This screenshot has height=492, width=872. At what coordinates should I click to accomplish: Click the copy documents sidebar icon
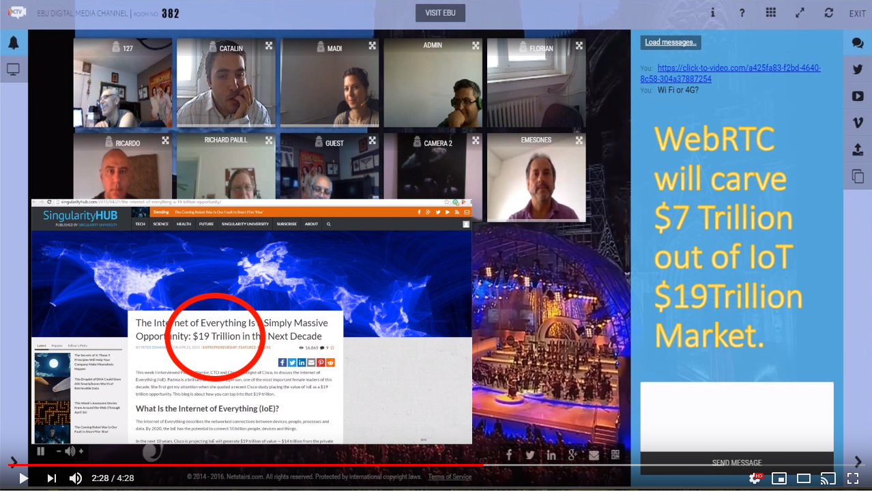(x=858, y=176)
